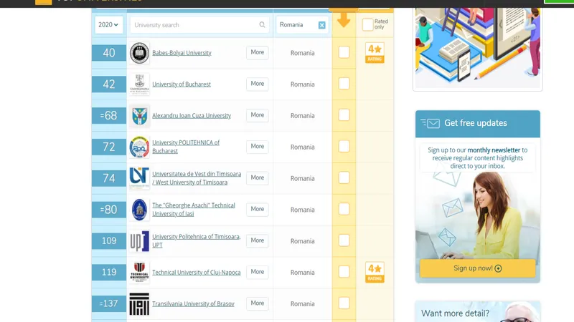Viewport: 574px width, 322px height.
Task: Open University POLITEHNICA of Bucharest logo
Action: [x=139, y=147]
